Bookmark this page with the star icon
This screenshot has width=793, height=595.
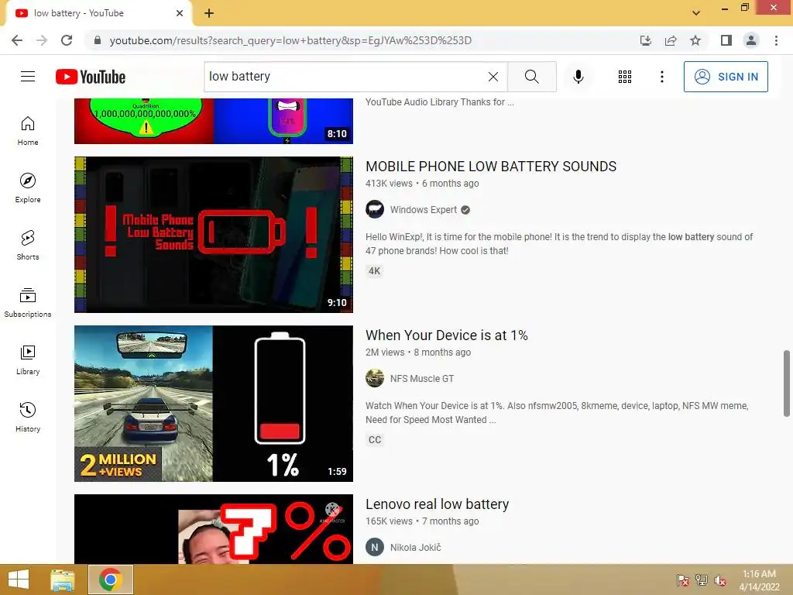[695, 40]
